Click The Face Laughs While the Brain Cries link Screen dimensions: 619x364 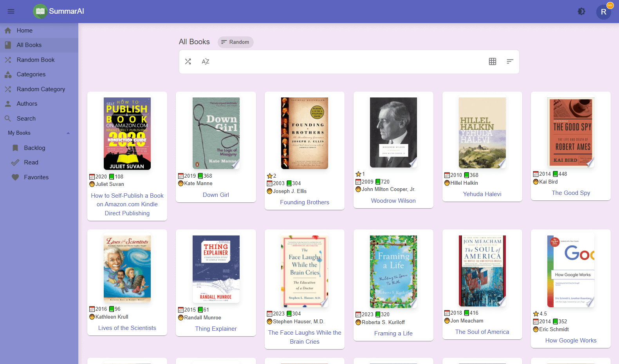coord(305,337)
